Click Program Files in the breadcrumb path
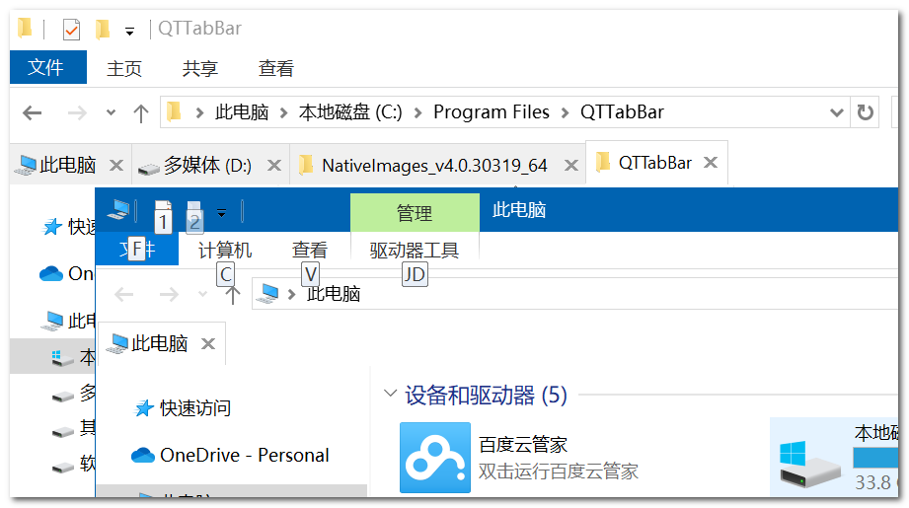This screenshot has height=508, width=909. (492, 111)
